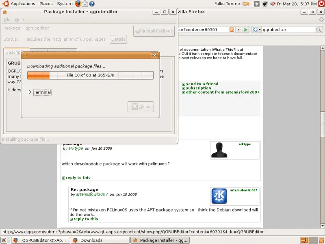
Task: Click Show Desktop icon in bottom panel
Action: [4, 240]
